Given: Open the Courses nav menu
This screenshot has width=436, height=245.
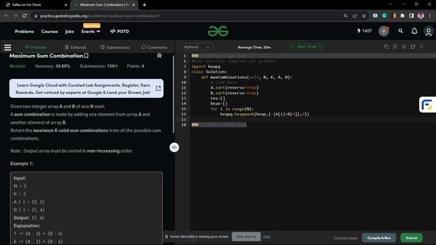Looking at the screenshot, I should [x=50, y=31].
